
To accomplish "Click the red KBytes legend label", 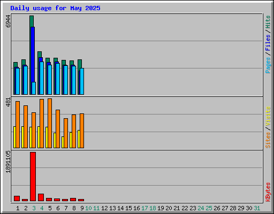I will point(268,192).
